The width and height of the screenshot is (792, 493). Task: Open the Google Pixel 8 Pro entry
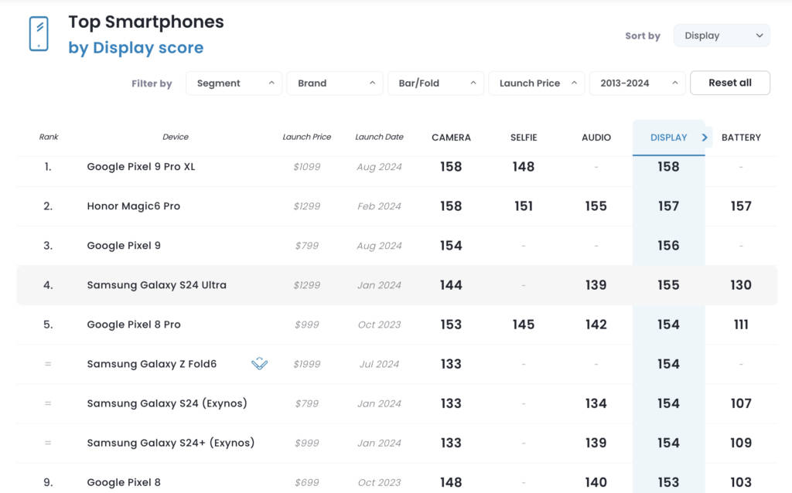coord(134,325)
